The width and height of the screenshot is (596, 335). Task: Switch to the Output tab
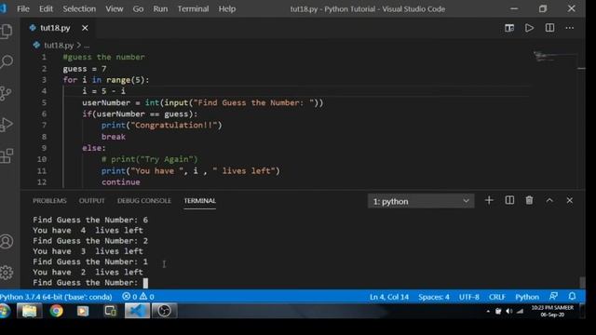(91, 201)
